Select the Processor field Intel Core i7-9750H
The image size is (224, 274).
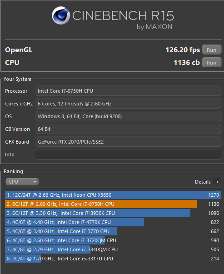coord(128,91)
